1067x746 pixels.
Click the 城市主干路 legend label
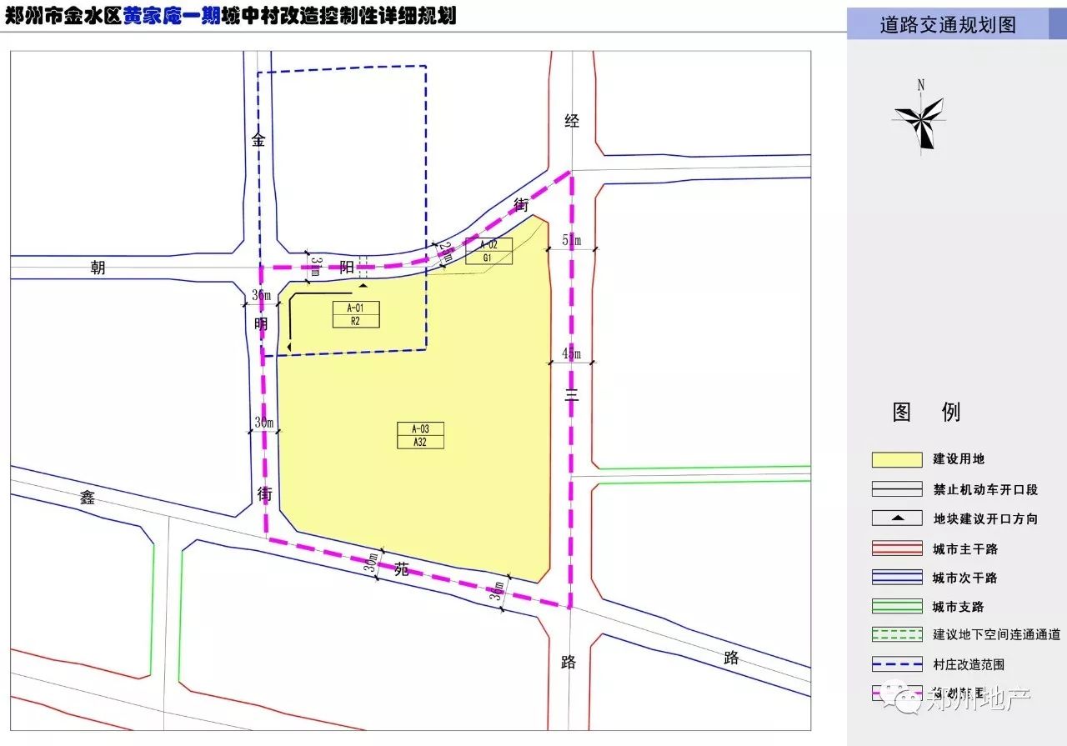pos(965,548)
